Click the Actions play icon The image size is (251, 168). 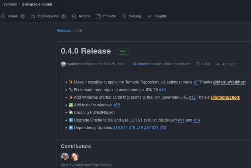[74, 16]
